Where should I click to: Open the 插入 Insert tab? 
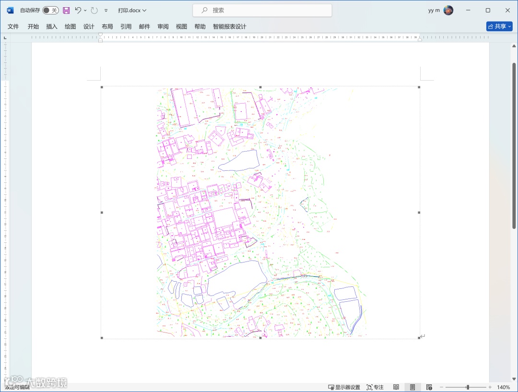click(52, 26)
